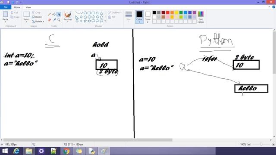Click the Undo arrow in title bar
The height and width of the screenshot is (155, 276).
coord(13,2)
